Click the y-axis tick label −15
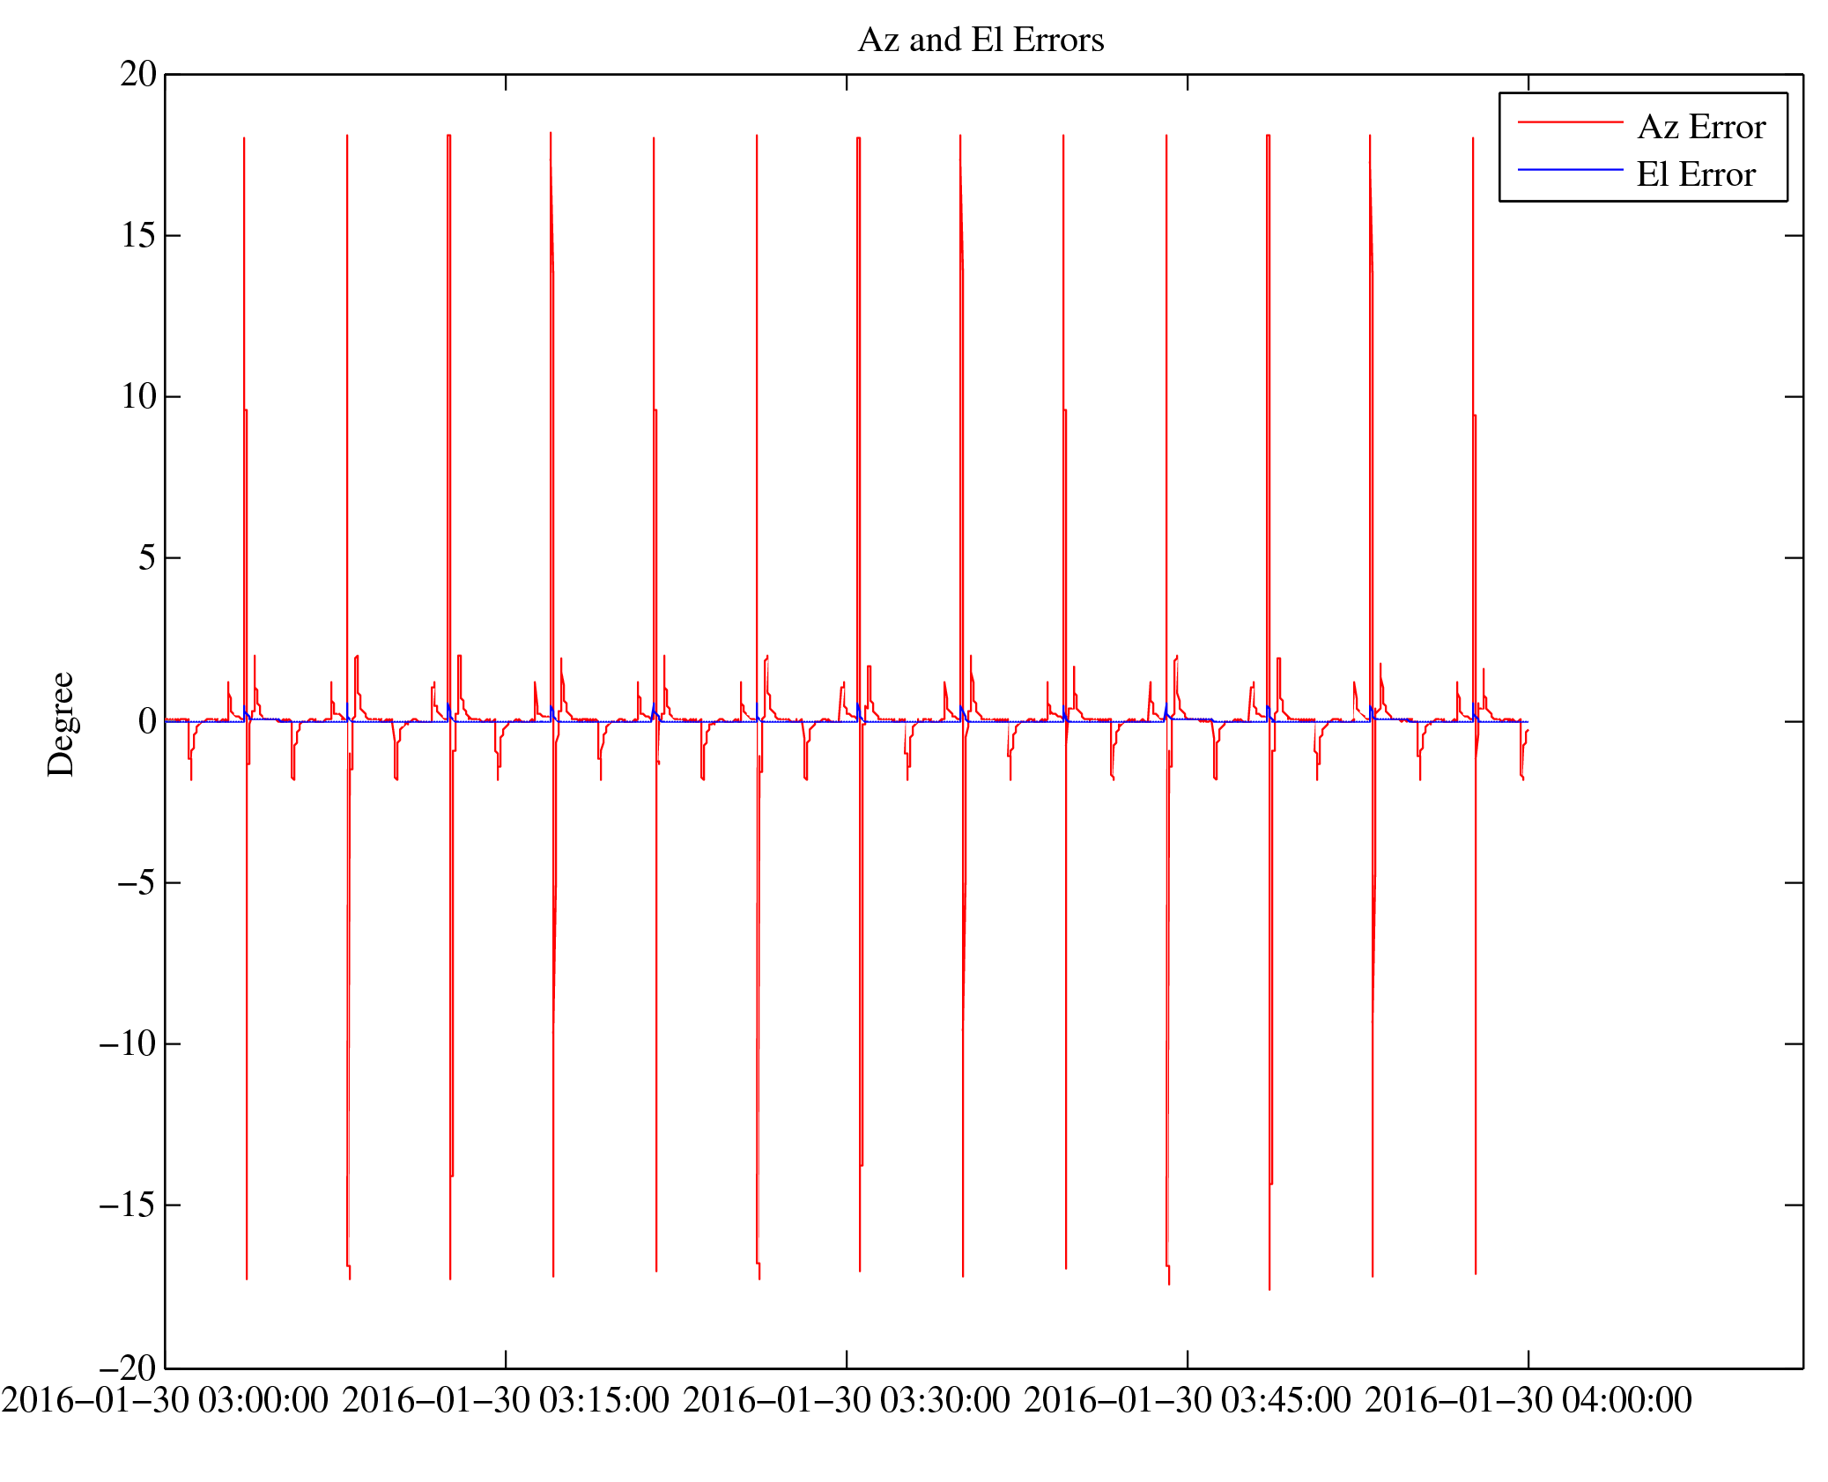 click(x=128, y=1205)
